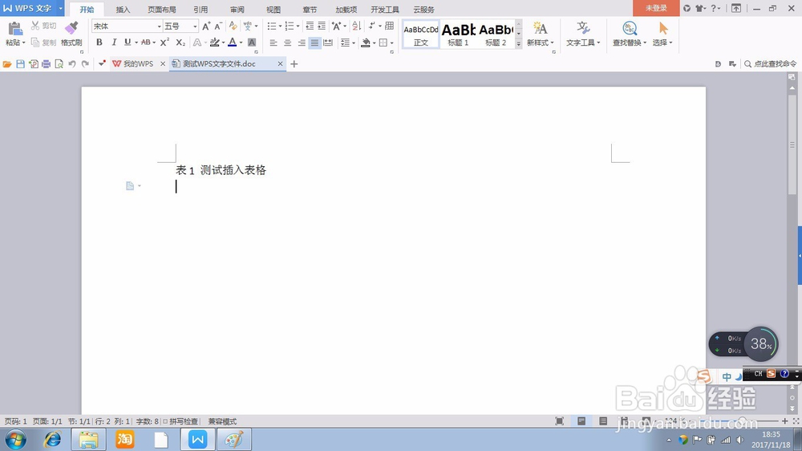This screenshot has width=802, height=451.
Task: Apply the 正文 body style
Action: click(x=421, y=35)
